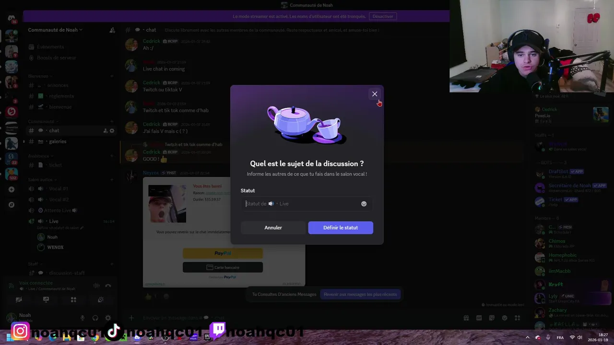
Task: Open the gift icon in message bar
Action: 466,318
